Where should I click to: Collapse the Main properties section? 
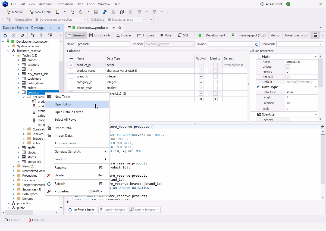[316, 57]
